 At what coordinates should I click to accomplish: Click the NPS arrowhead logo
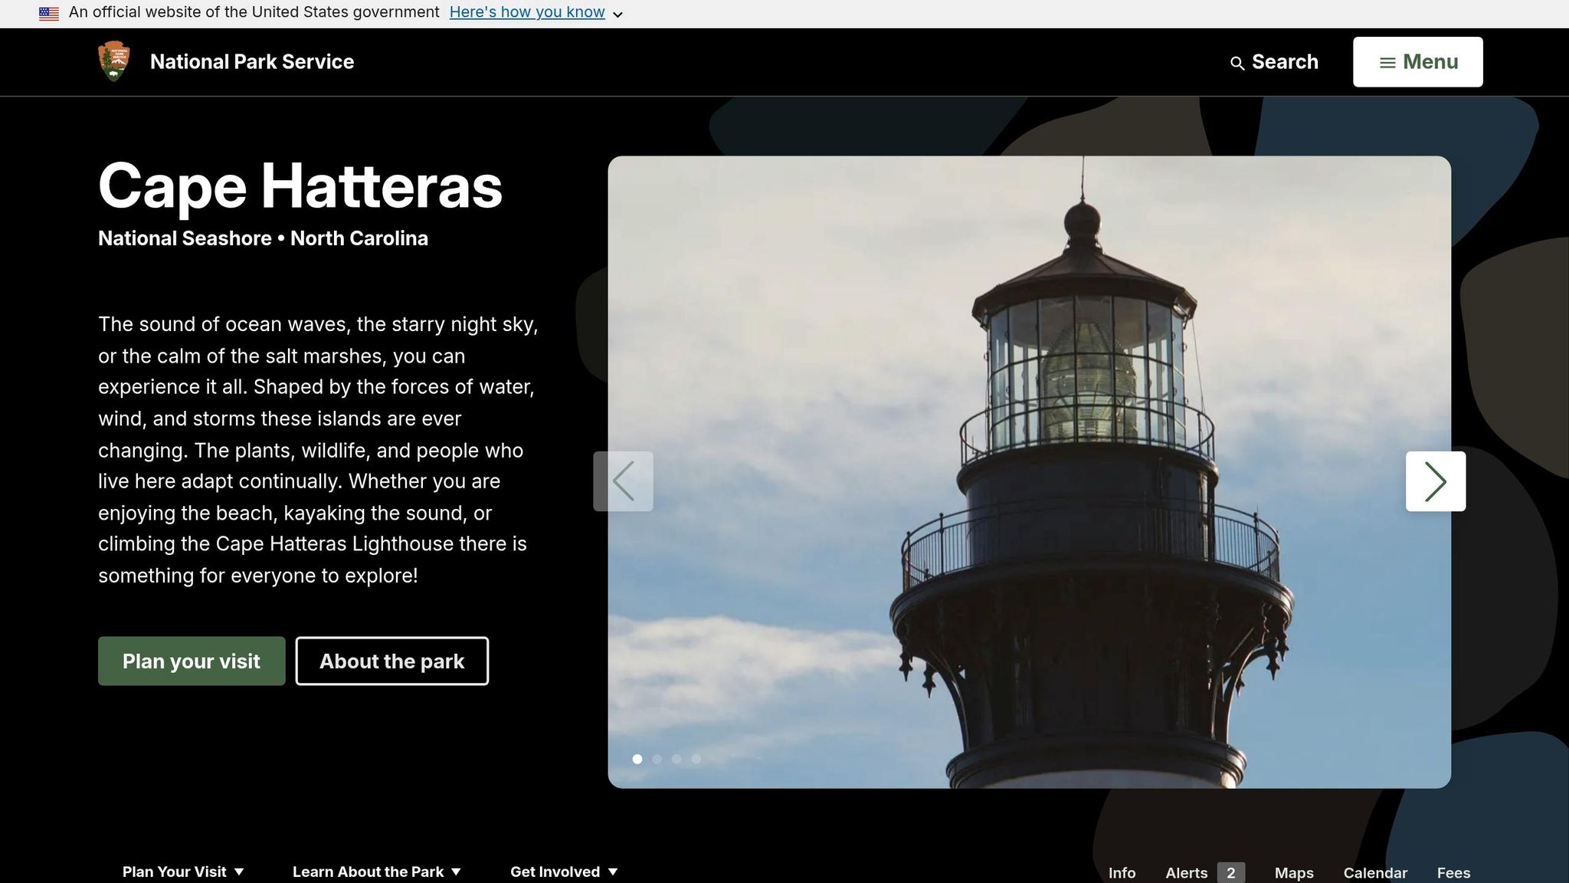click(x=114, y=61)
